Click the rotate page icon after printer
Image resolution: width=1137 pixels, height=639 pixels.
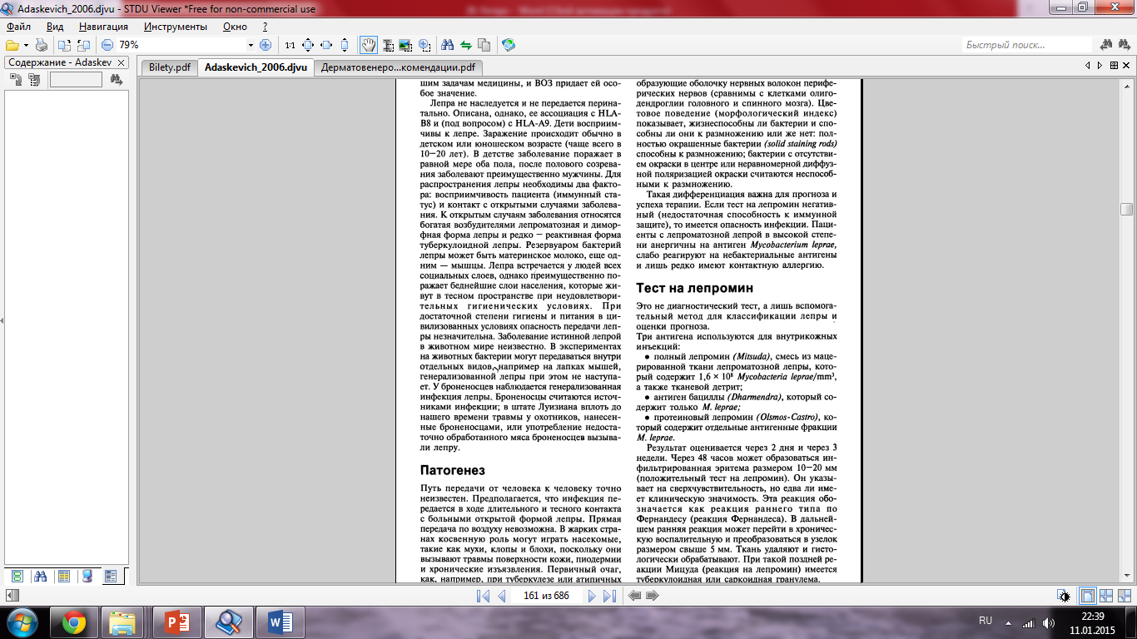[x=64, y=45]
